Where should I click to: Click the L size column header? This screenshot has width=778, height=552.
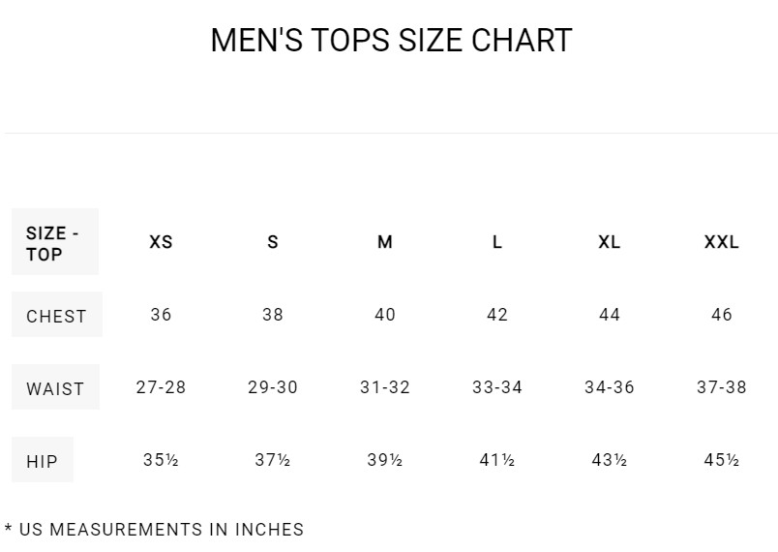[x=497, y=242]
